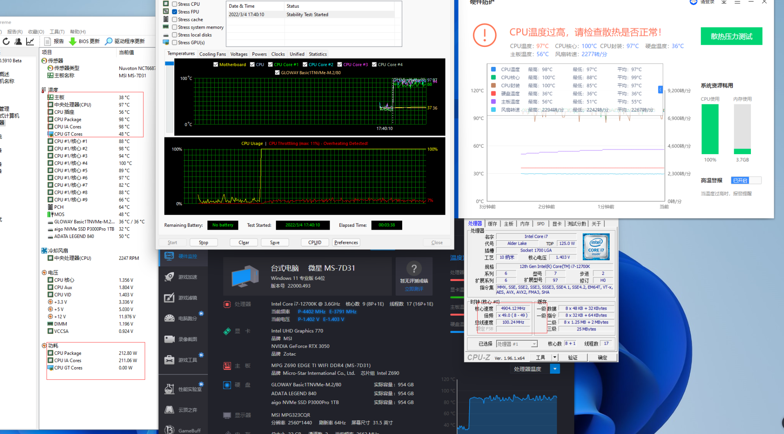Click the desktop computer image for 台式电脑
The width and height of the screenshot is (784, 434).
click(245, 277)
